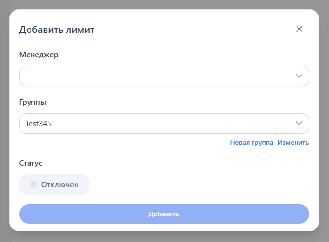329x242 pixels.
Task: Click the Добавить лимит dialog title
Action: click(x=57, y=30)
